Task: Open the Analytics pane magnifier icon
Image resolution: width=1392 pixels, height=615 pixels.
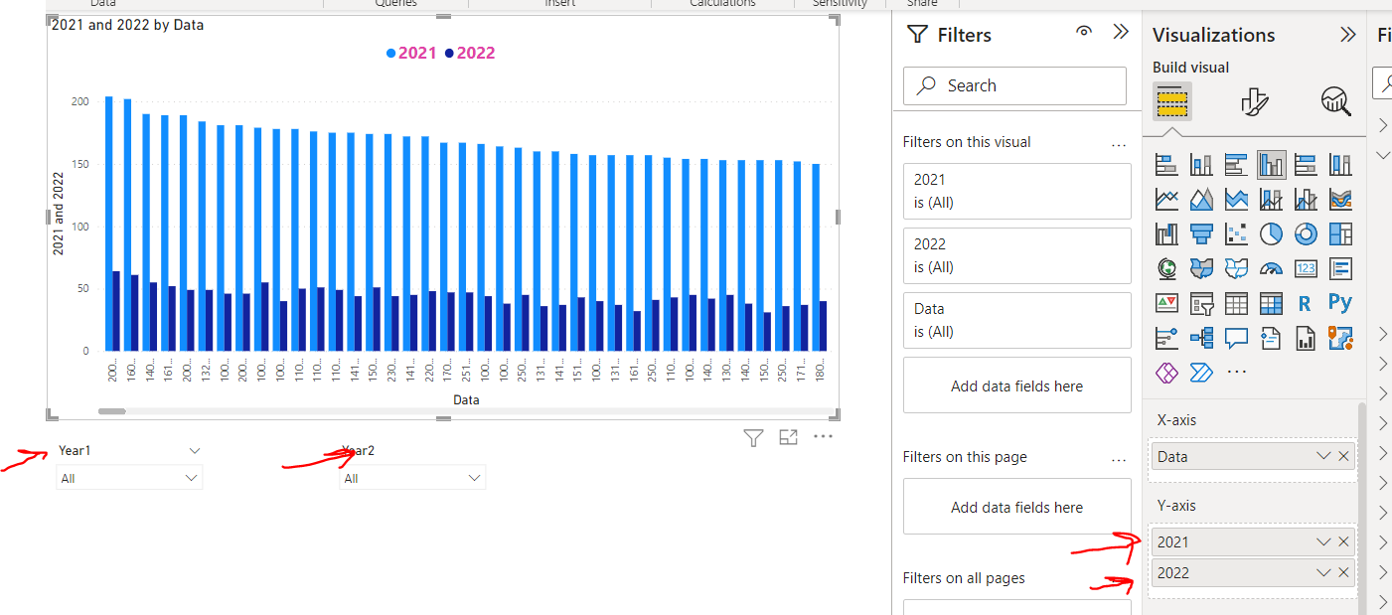Action: [1335, 101]
